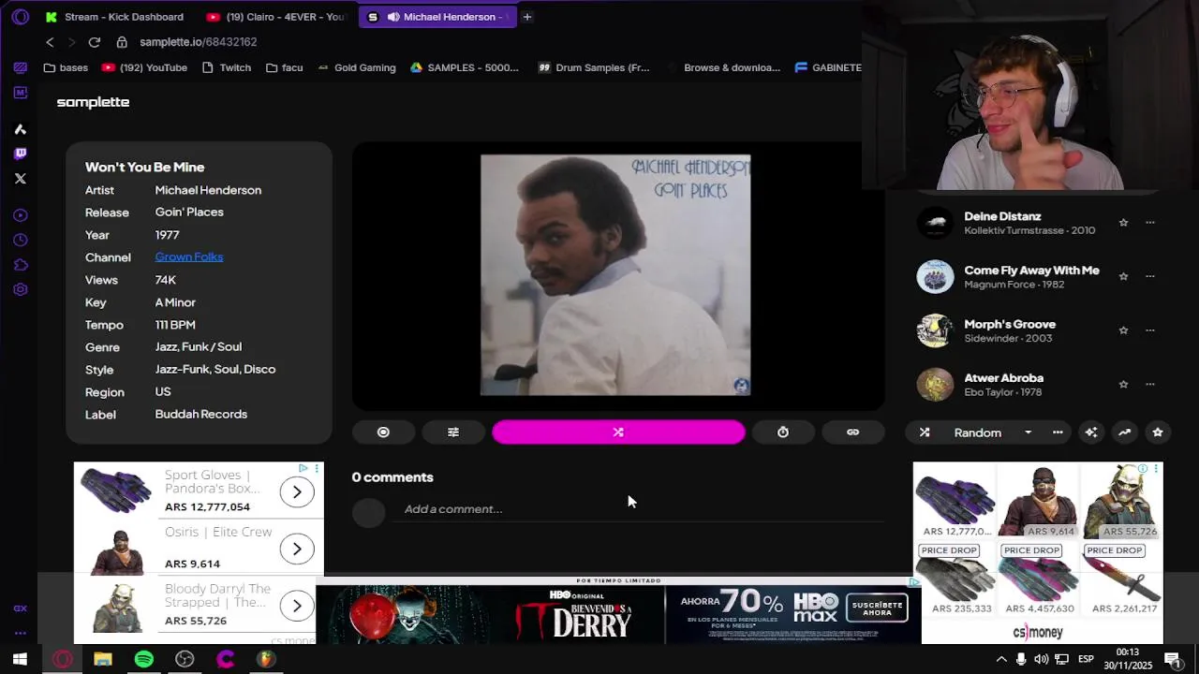Open GX Corner icon at sidebar bottom
Image resolution: width=1199 pixels, height=674 pixels.
pos(21,608)
